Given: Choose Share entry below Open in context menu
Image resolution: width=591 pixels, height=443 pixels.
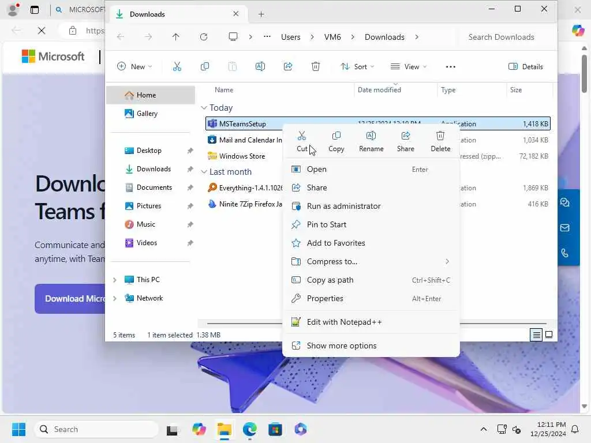Looking at the screenshot, I should click(x=371, y=187).
